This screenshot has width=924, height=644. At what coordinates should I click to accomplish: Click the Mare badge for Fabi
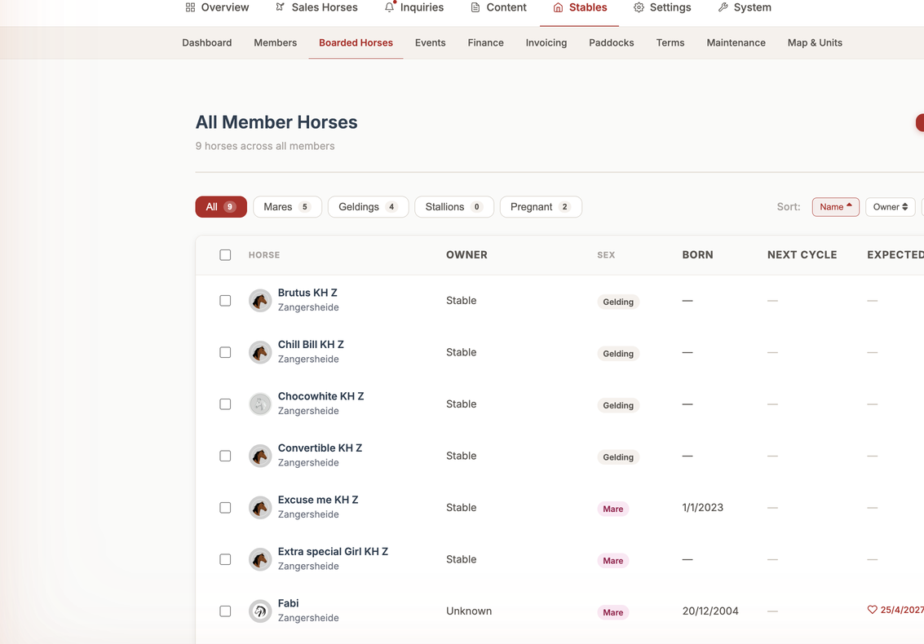pyautogui.click(x=612, y=613)
